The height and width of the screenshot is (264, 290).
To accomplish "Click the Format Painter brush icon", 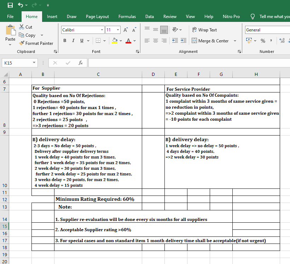I will pos(22,43).
